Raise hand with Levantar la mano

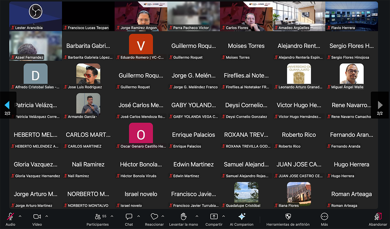click(184, 217)
